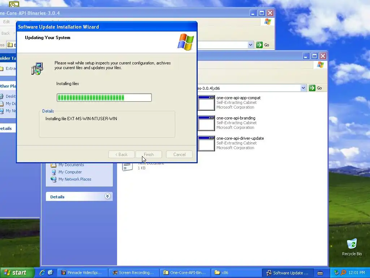
Task: Open the Recycle Bin desktop icon
Action: coord(352,247)
